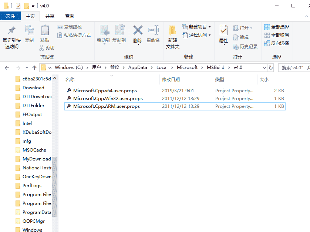Image resolution: width=310 pixels, height=232 pixels.
Task: Clear selection with 全部取消
Action: [x=276, y=35]
